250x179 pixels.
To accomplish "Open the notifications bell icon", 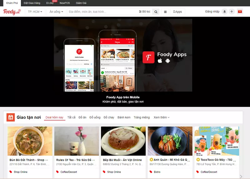I will pos(224,12).
